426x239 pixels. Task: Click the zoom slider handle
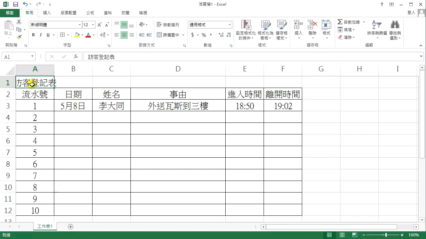pos(386,235)
